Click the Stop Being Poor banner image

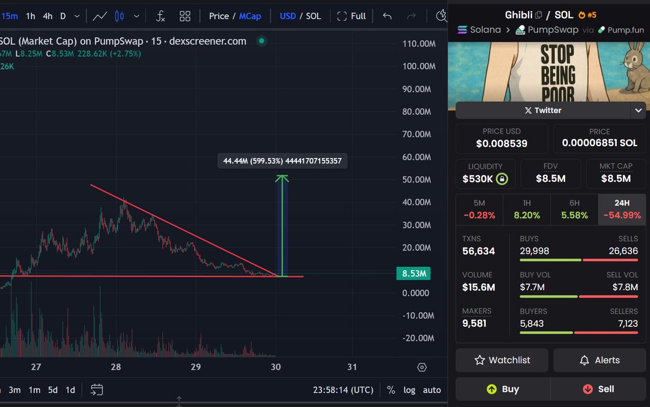pos(549,73)
